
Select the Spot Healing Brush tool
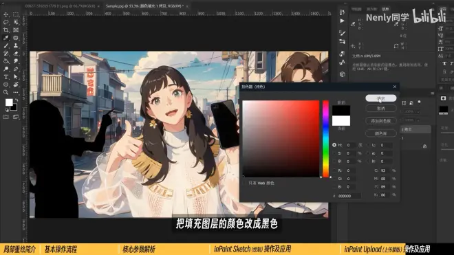(x=16, y=38)
